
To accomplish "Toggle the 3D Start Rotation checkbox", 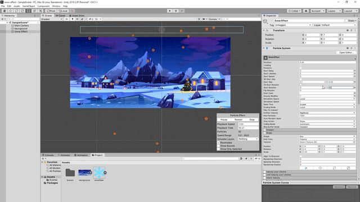I will [301, 85].
